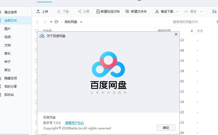
Task: Expand the dropdown arrow beside 更多
Action: (201, 12)
